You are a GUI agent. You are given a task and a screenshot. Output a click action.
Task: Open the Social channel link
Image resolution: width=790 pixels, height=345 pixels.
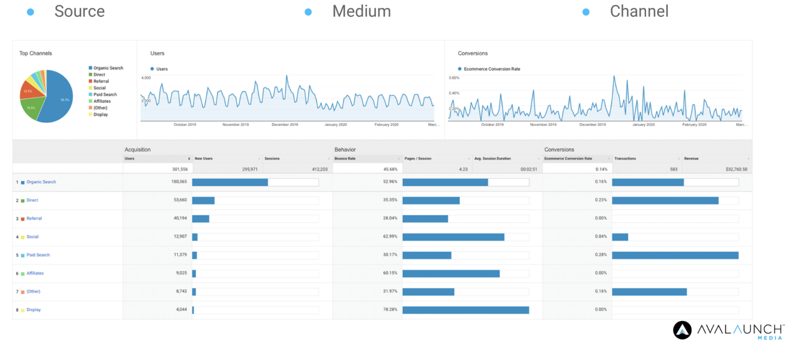click(32, 237)
